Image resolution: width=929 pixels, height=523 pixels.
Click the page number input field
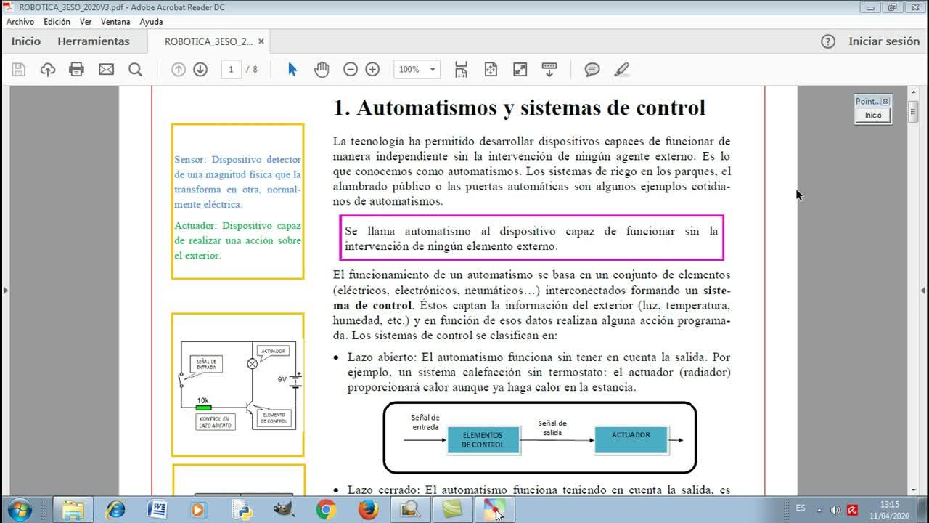[x=231, y=70]
